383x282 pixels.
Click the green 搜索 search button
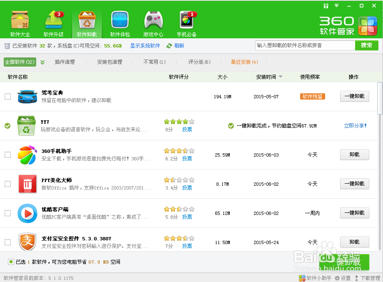click(367, 45)
